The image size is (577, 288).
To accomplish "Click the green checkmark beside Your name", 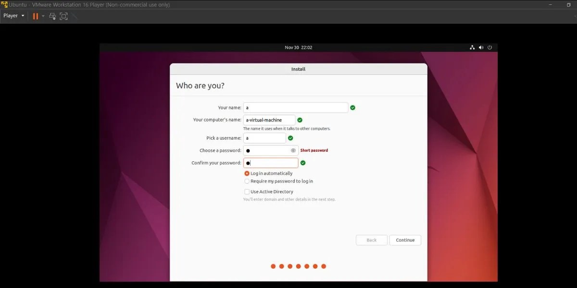I will 352,108.
